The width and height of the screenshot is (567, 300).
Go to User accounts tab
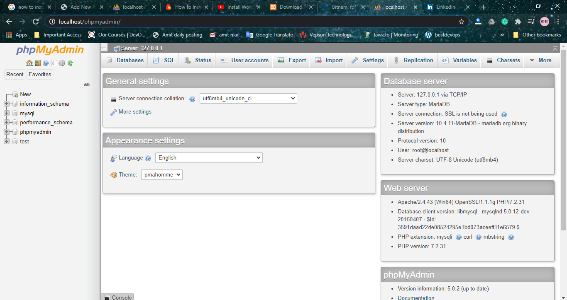point(244,60)
